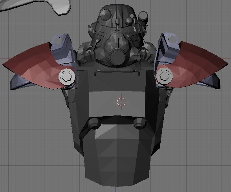
Task: Click the small cube on helmet forehead
Action: click(x=130, y=20)
